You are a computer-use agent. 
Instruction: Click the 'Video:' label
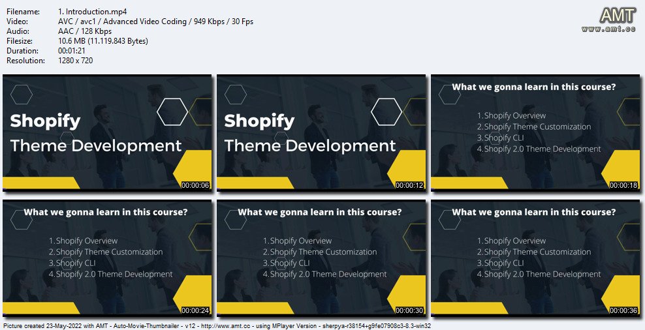click(17, 22)
